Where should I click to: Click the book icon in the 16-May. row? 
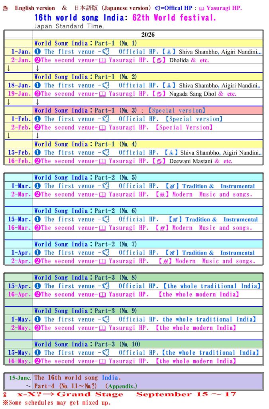click(102, 361)
